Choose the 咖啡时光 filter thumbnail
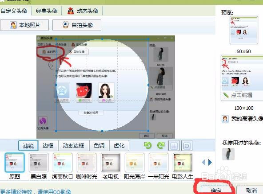 tap(87, 163)
